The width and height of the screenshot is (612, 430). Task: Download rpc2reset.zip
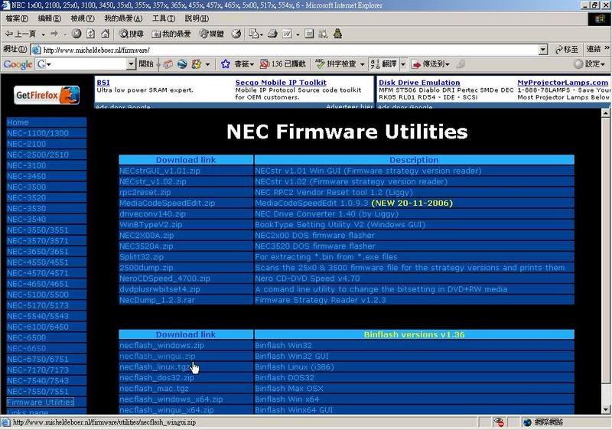pos(145,192)
